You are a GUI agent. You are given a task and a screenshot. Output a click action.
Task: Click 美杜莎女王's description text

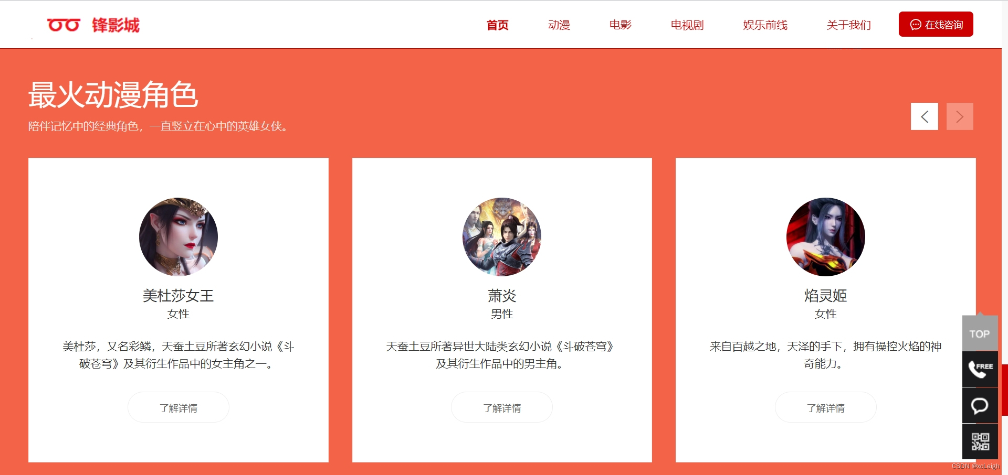point(178,355)
